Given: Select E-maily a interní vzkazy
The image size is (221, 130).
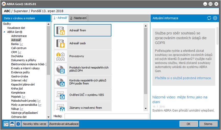Looking at the screenshot, I should point(25,68).
